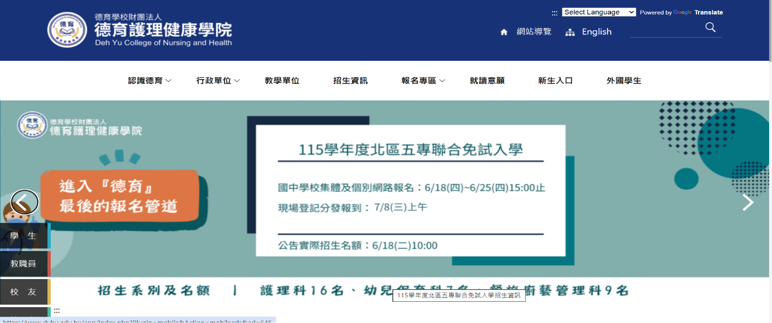Image resolution: width=772 pixels, height=323 pixels.
Task: Click the small logo inside banner
Action: click(x=32, y=125)
